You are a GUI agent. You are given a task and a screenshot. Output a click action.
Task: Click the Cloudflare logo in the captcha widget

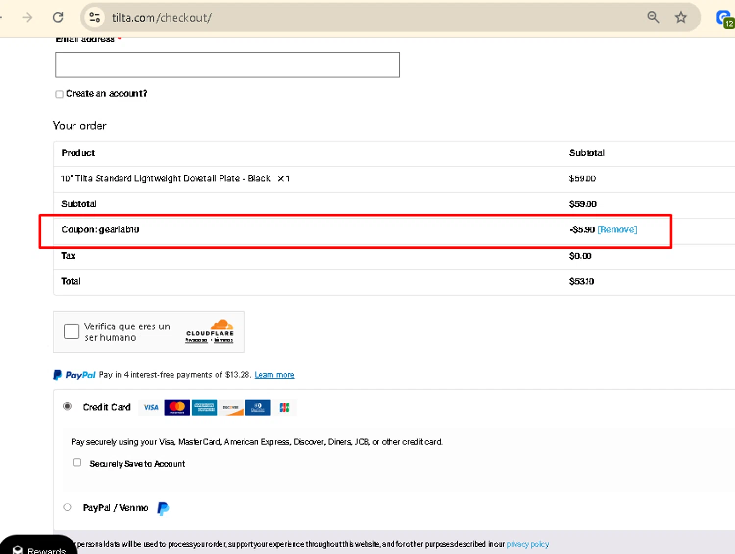(210, 327)
